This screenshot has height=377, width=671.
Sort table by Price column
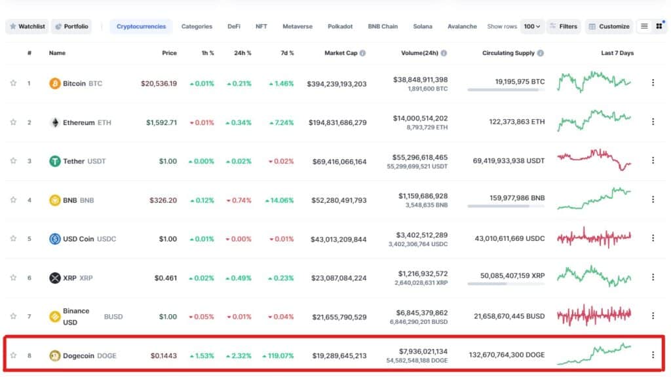pos(169,53)
